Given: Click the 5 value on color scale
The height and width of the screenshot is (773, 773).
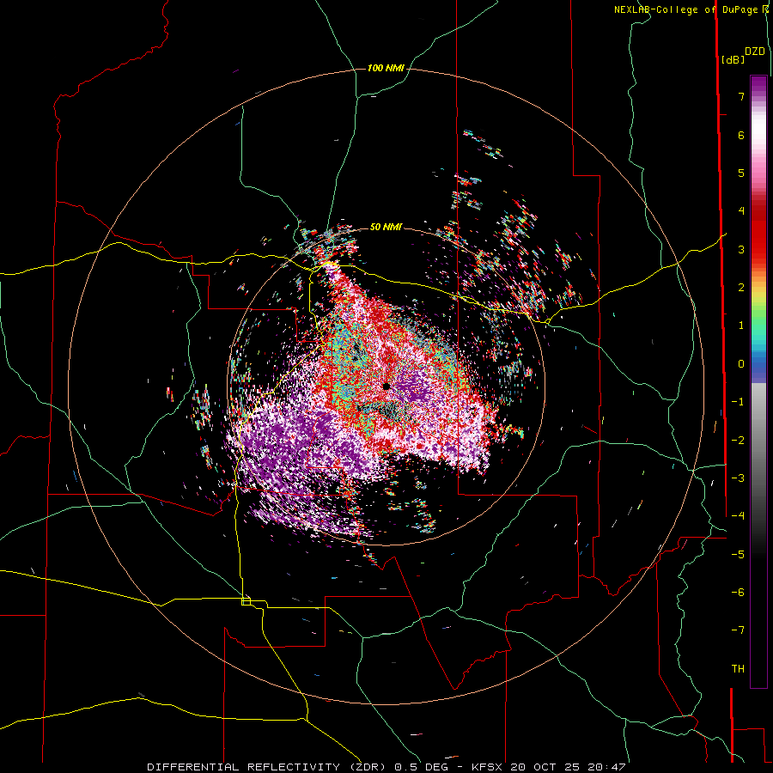Looking at the screenshot, I should (x=741, y=173).
